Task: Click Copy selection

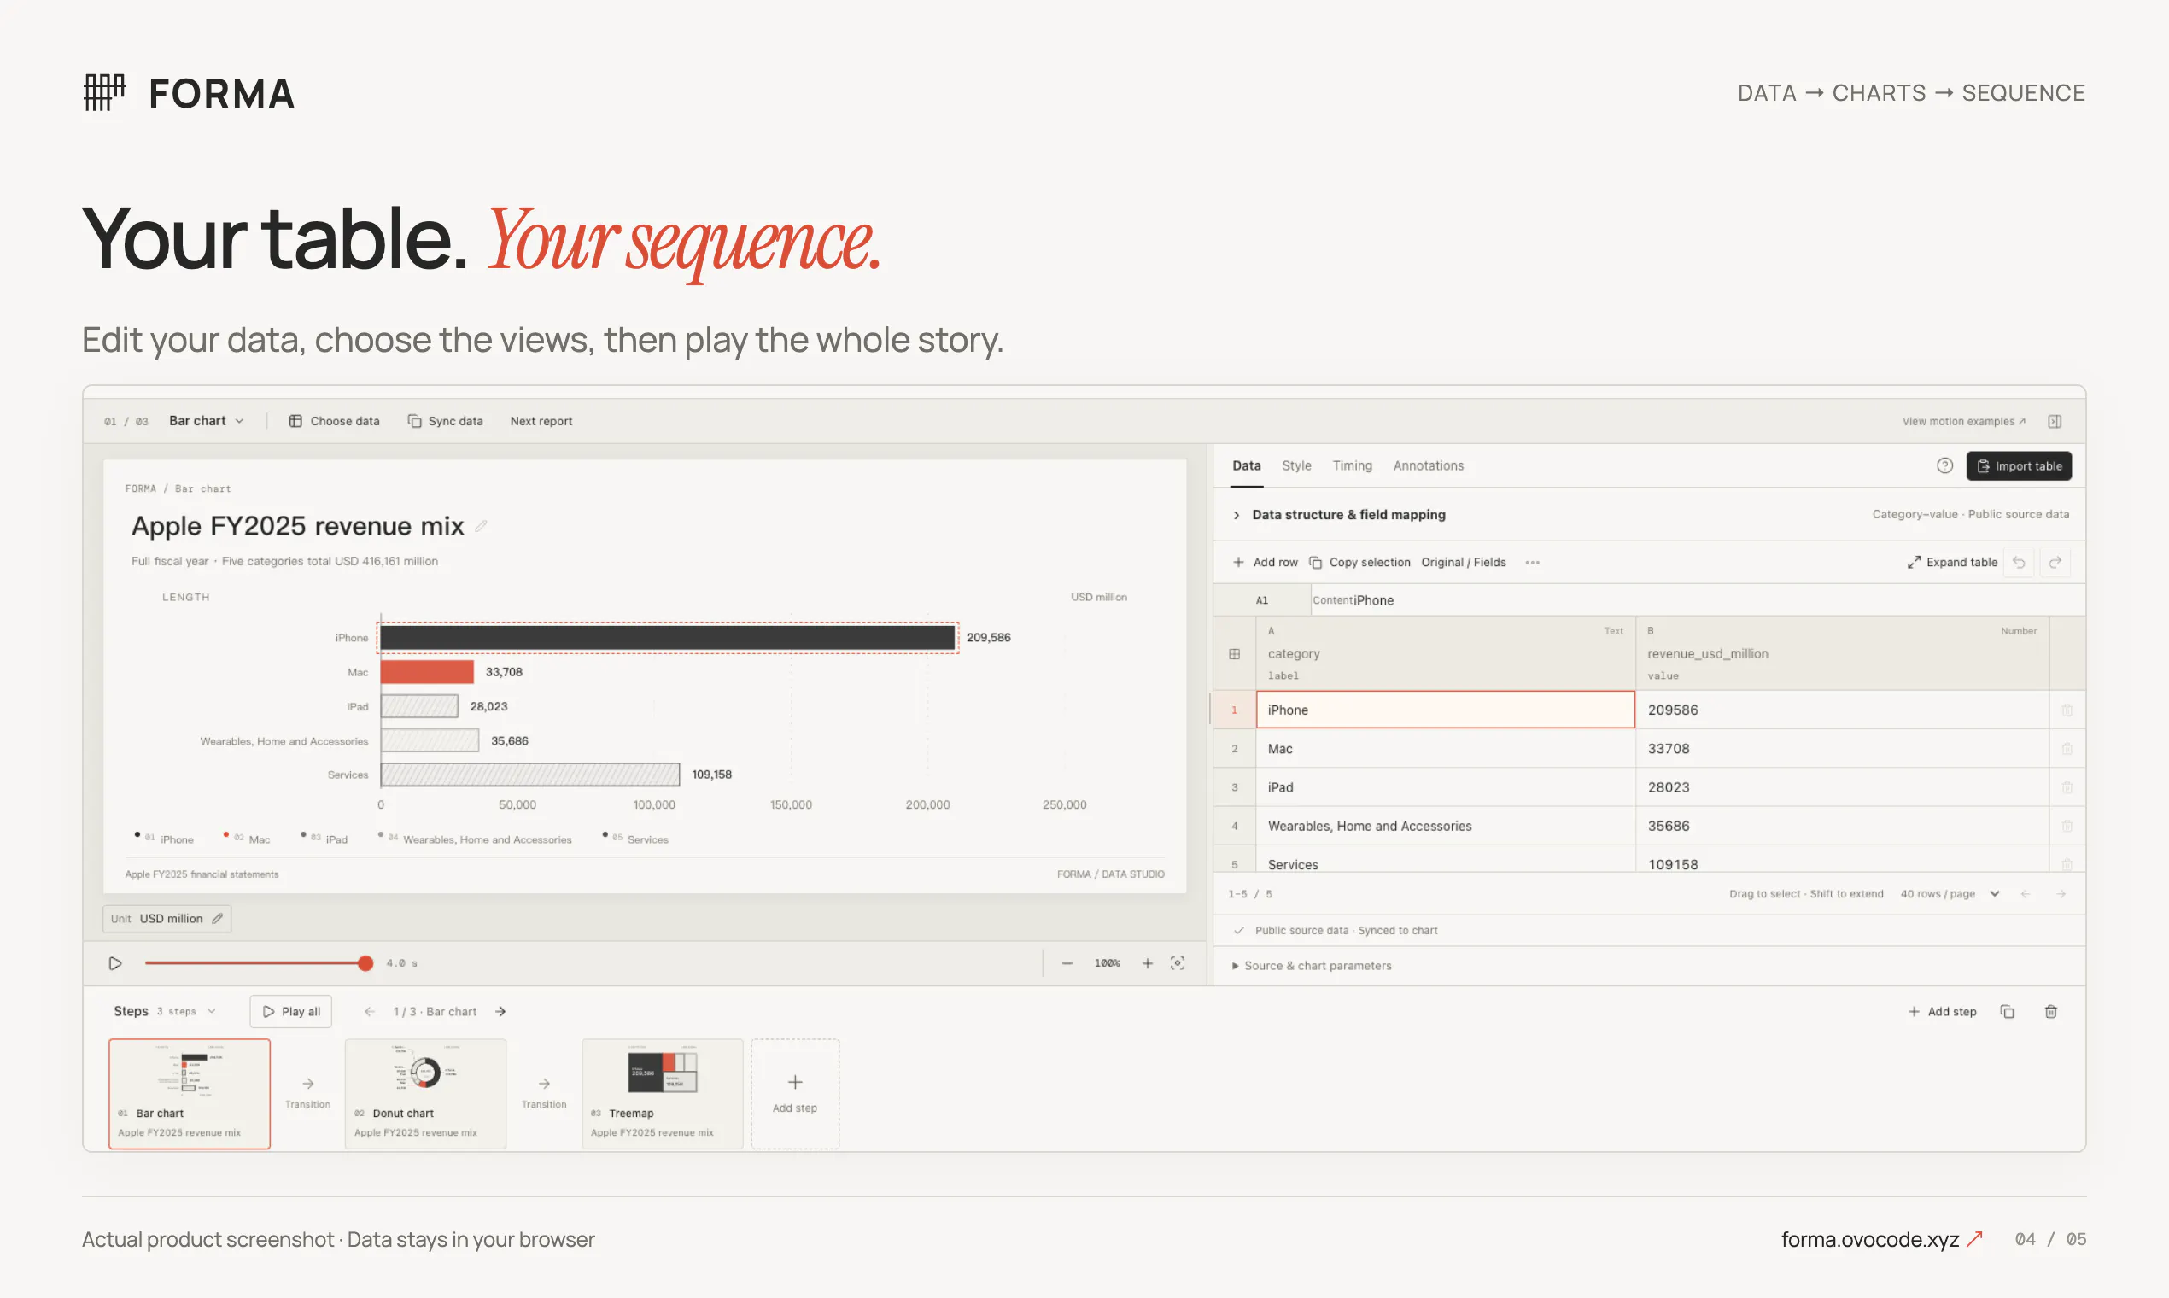Action: (1359, 563)
